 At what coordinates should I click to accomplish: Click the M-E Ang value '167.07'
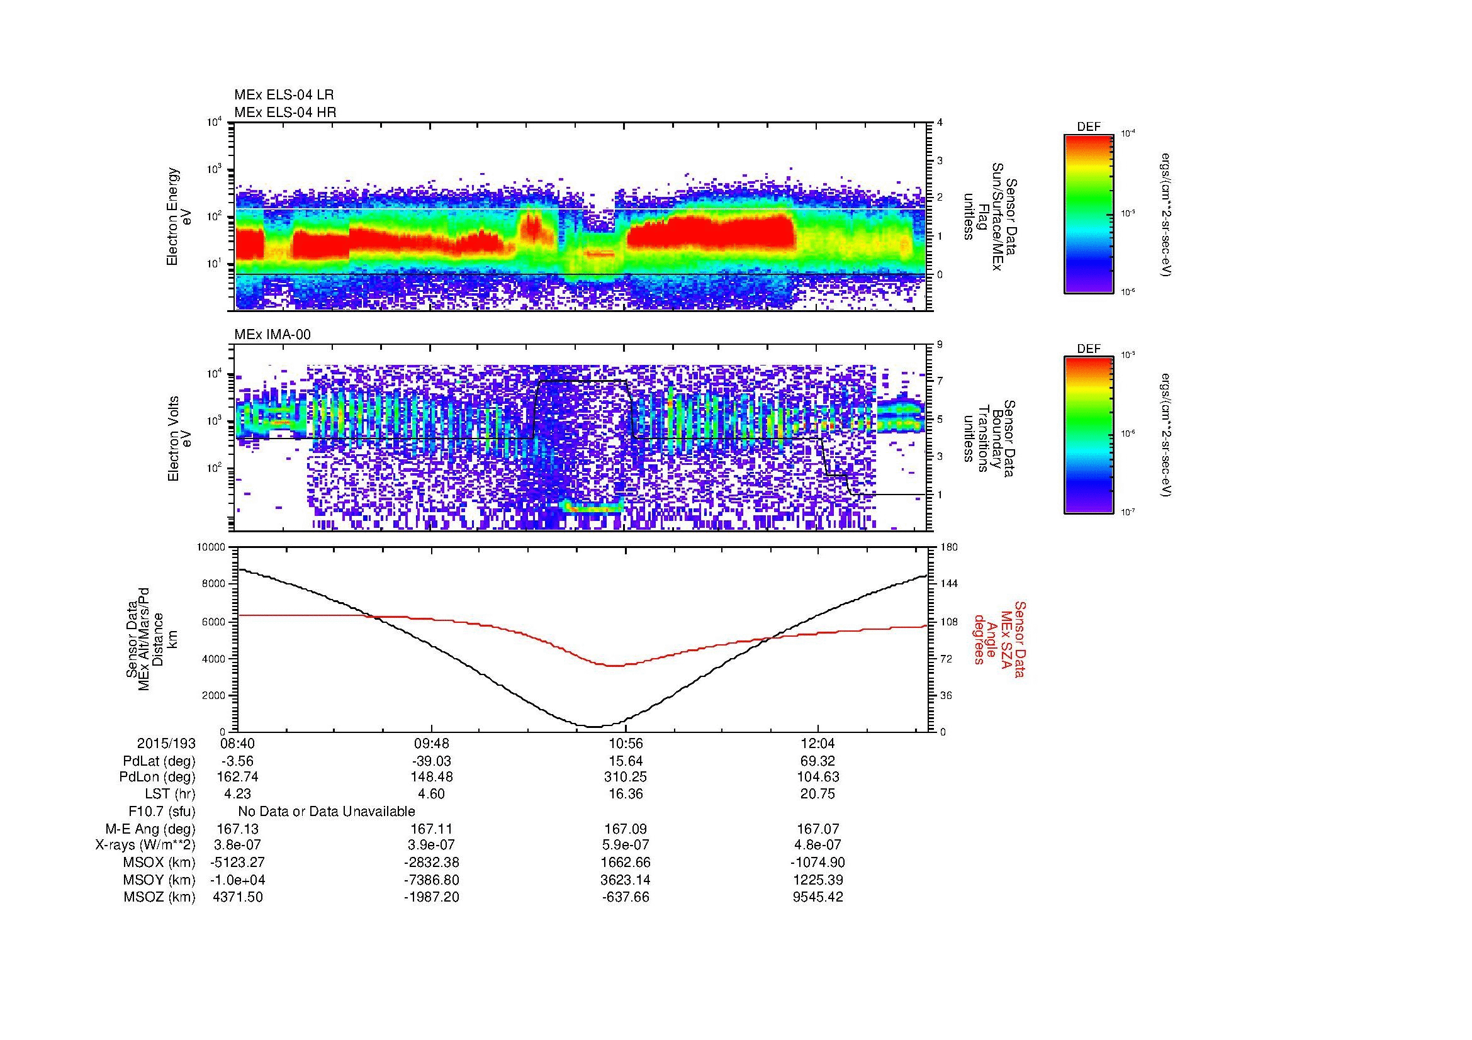click(x=817, y=829)
